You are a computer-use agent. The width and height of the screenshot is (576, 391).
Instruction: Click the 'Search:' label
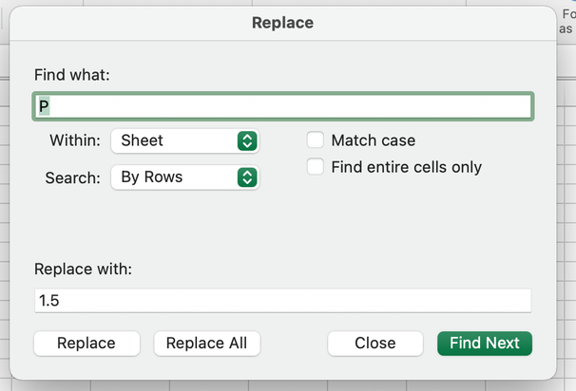73,177
